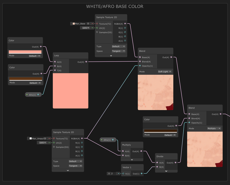Click G(1) output port of Man_Ampu texture sampler
The width and height of the screenshot is (230, 185).
(82, 147)
